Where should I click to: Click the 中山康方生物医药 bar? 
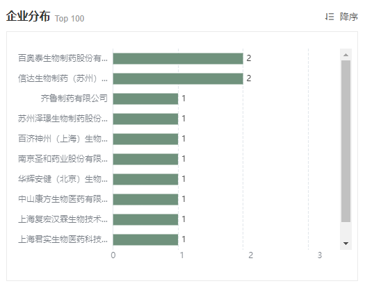[x=145, y=199]
